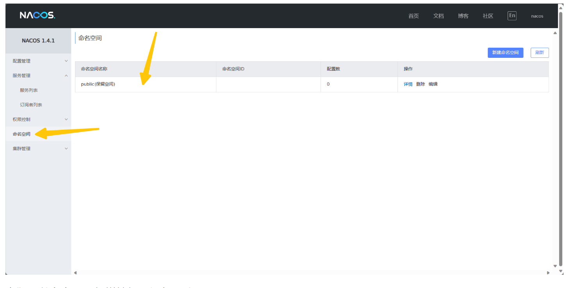Click the 命名空间名称 column header

(146, 69)
